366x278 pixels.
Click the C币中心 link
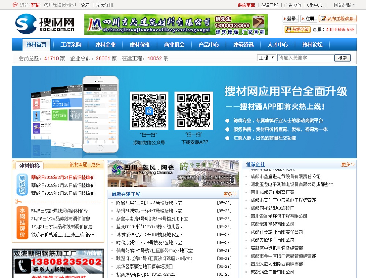[315, 5]
